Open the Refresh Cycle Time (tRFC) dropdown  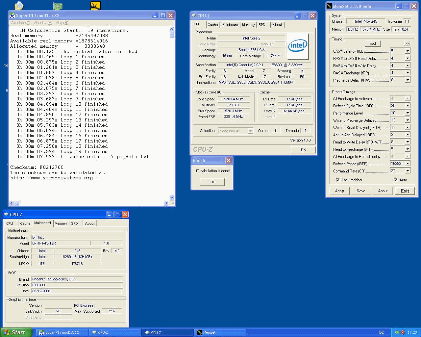point(408,106)
